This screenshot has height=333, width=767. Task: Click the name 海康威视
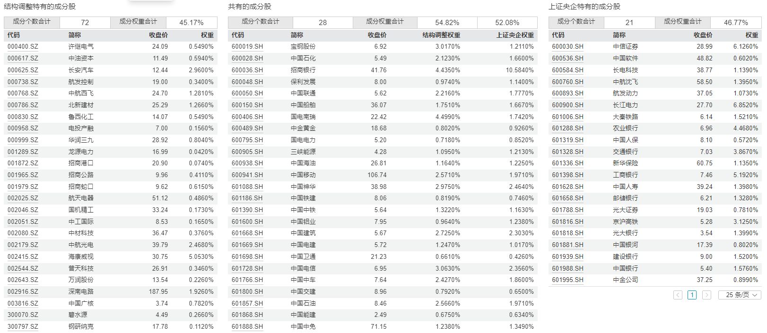81,257
